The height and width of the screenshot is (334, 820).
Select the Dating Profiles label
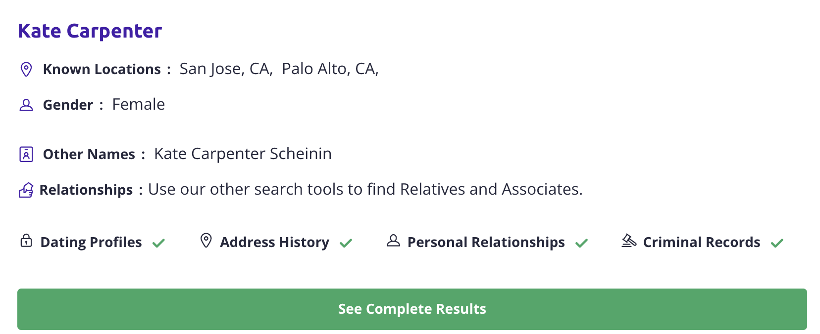pyautogui.click(x=91, y=242)
